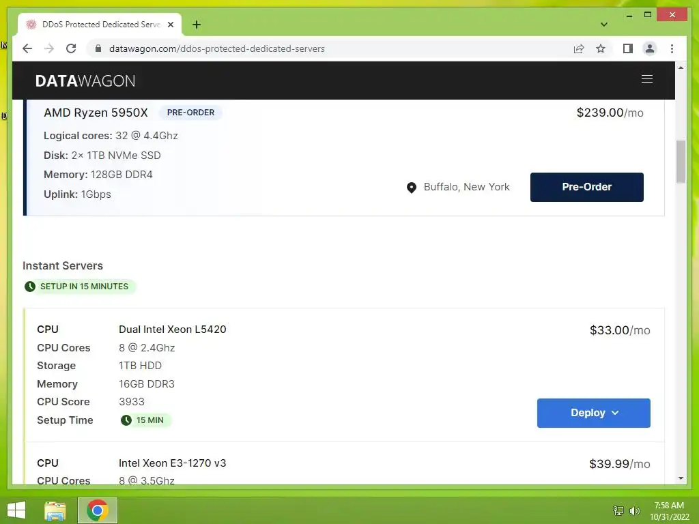Click the $39.99/mo price

pyautogui.click(x=620, y=464)
